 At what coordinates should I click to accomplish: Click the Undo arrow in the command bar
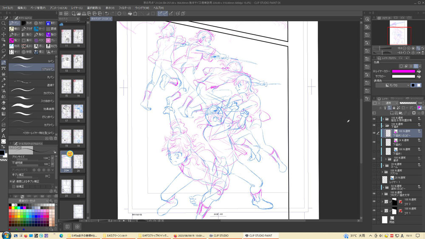(x=107, y=14)
